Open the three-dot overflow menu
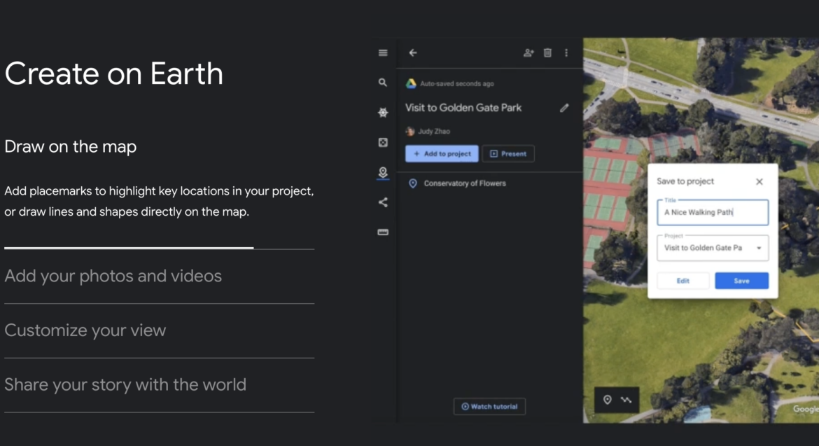This screenshot has width=819, height=446. (566, 53)
